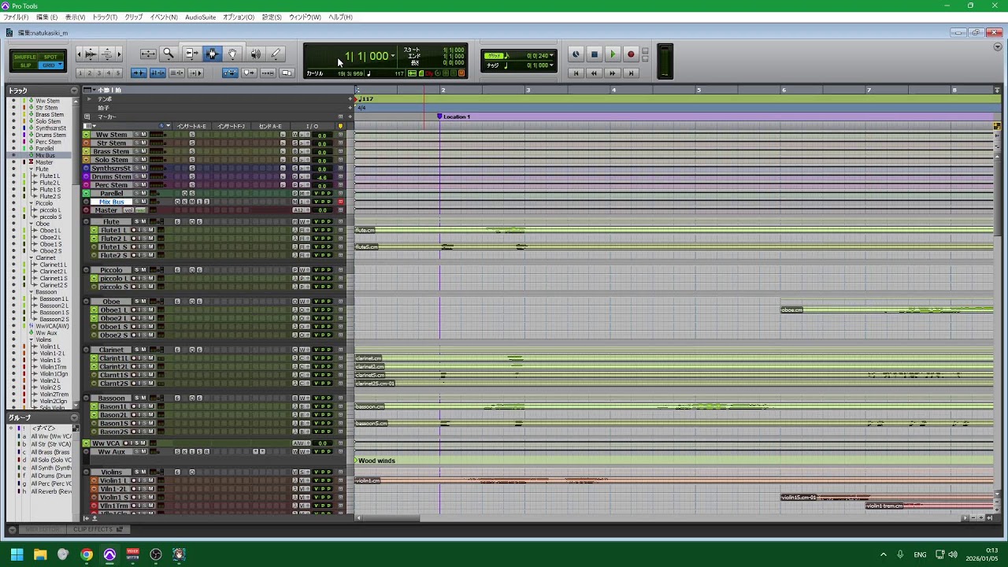Viewport: 1008px width, 567px height.
Task: Open the nudge value dropdown
Action: click(x=552, y=65)
